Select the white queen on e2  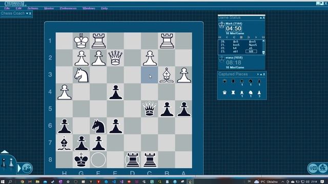pyautogui.click(x=115, y=58)
